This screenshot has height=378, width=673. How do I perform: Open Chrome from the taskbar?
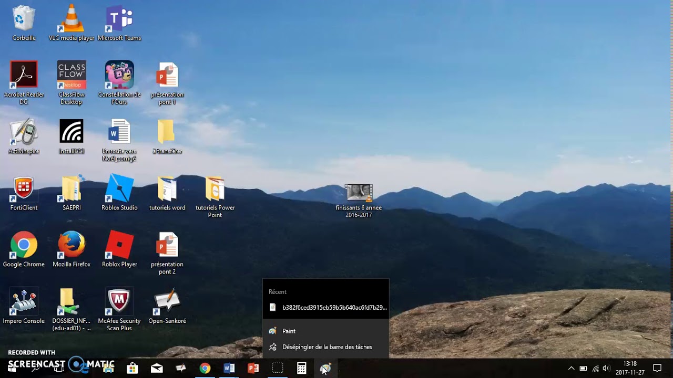point(205,369)
